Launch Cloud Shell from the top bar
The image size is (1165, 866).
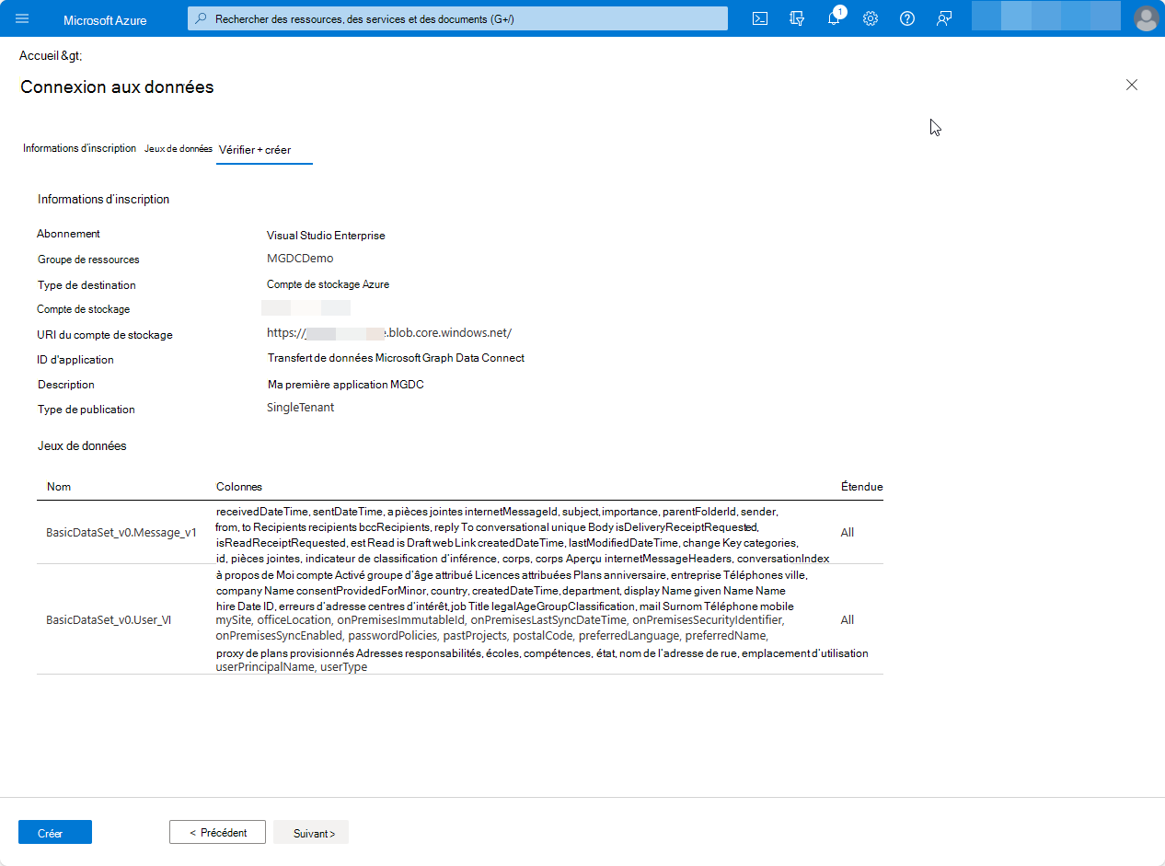pyautogui.click(x=760, y=18)
